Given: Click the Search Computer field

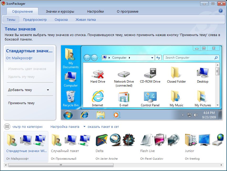Looking at the screenshot, I should click(188, 58).
